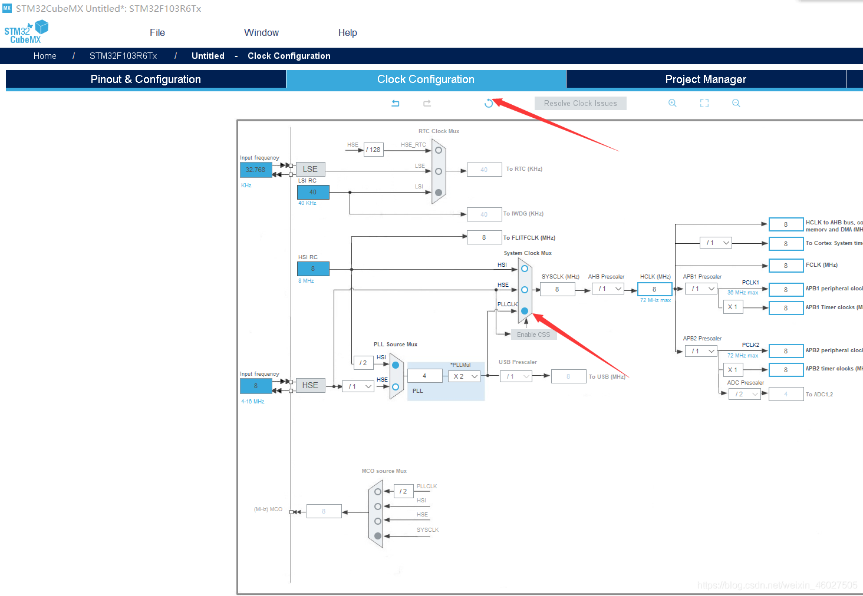Switch to Project Manager tab
The image size is (863, 596).
(706, 80)
